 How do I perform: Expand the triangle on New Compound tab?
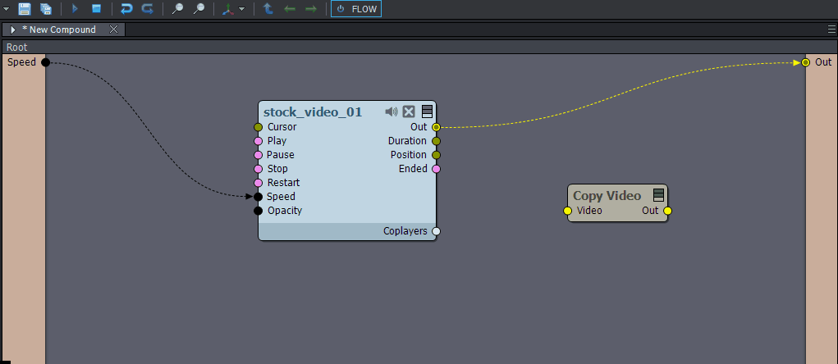coord(13,30)
